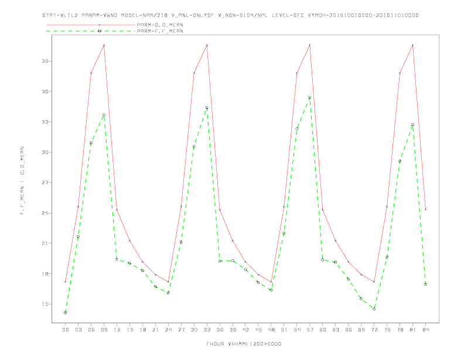Click the red O.O_MEAN peak point at hour 33
Screen dimensions: 464x359
point(207,45)
